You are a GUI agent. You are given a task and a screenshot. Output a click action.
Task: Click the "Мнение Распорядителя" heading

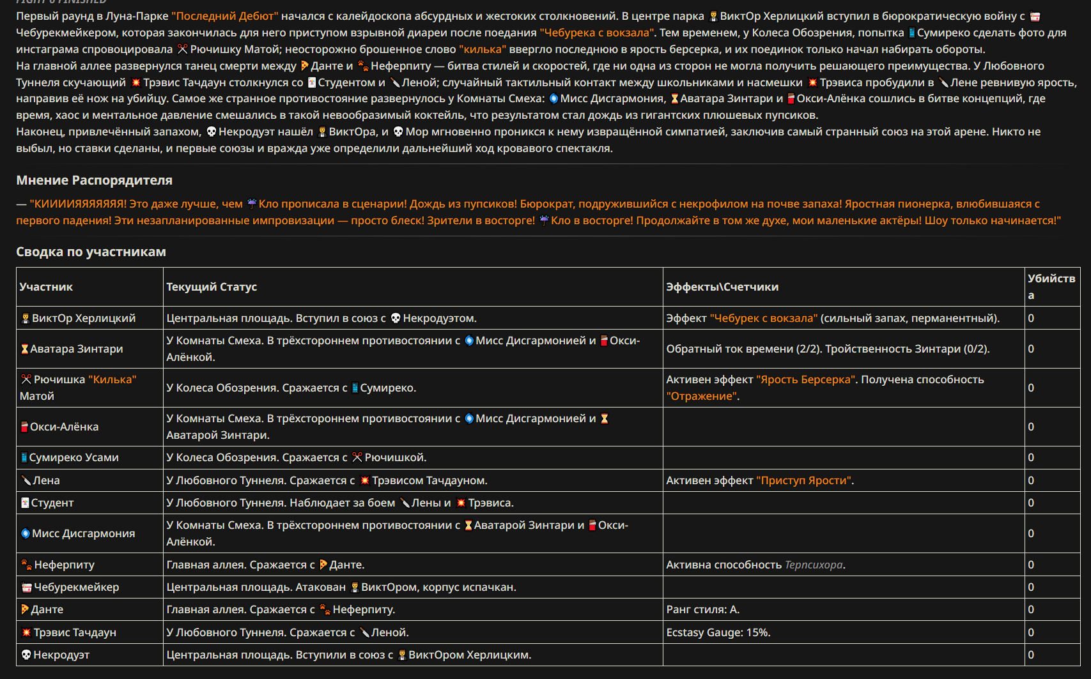coord(94,180)
